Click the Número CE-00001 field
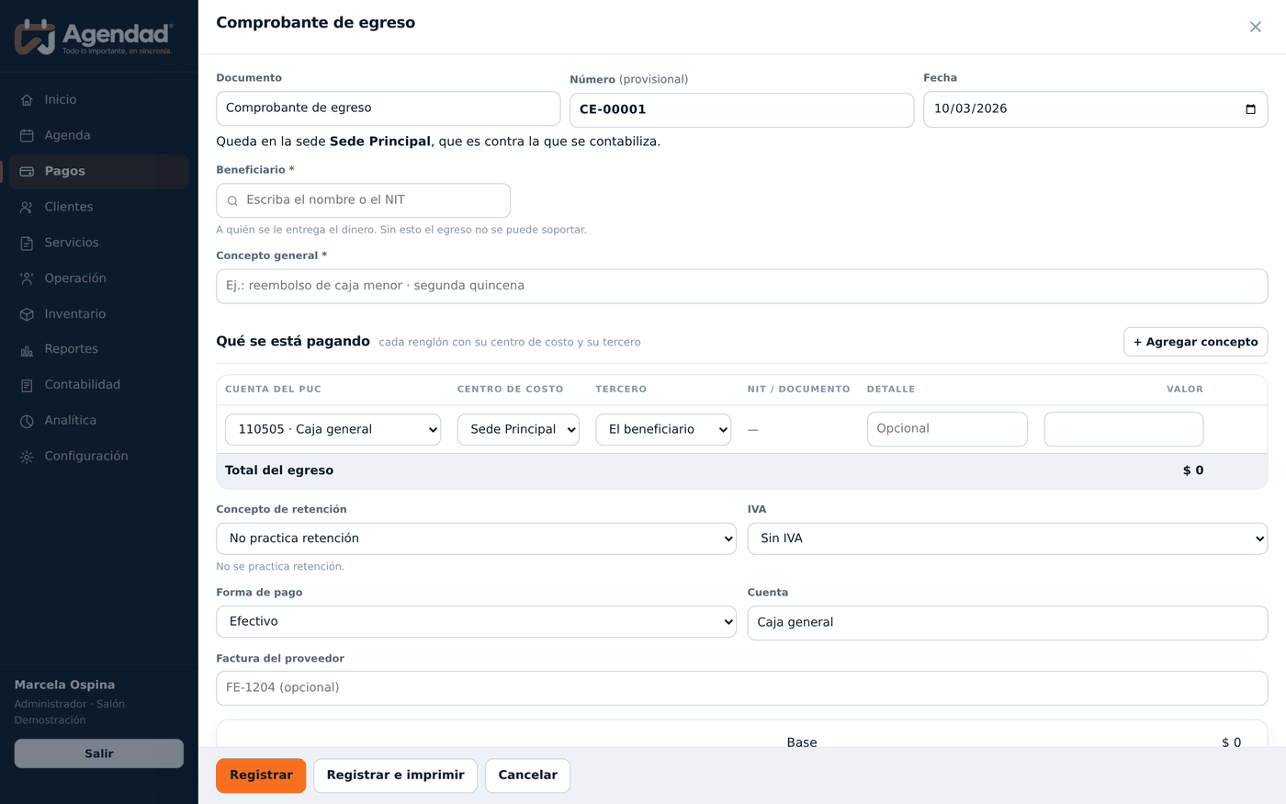Image resolution: width=1286 pixels, height=804 pixels. coord(741,110)
